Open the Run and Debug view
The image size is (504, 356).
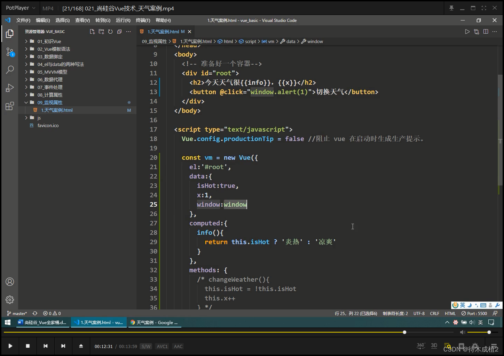click(10, 88)
